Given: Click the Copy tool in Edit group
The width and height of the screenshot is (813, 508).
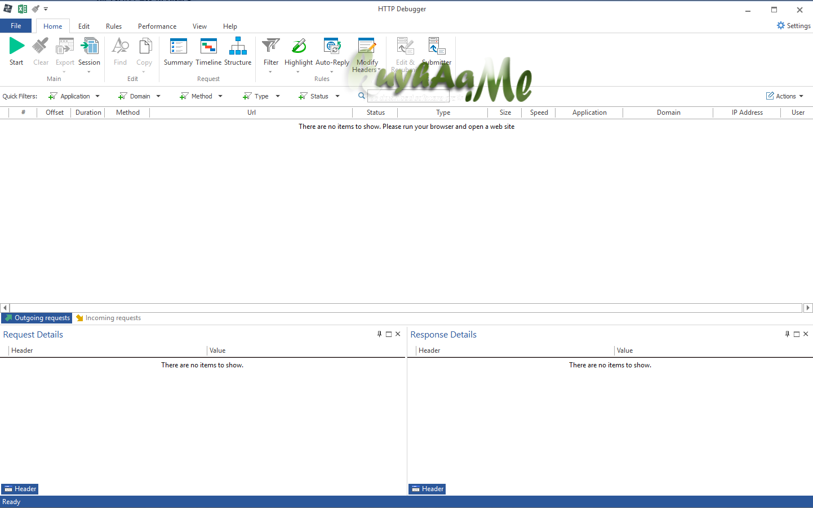Looking at the screenshot, I should [144, 54].
